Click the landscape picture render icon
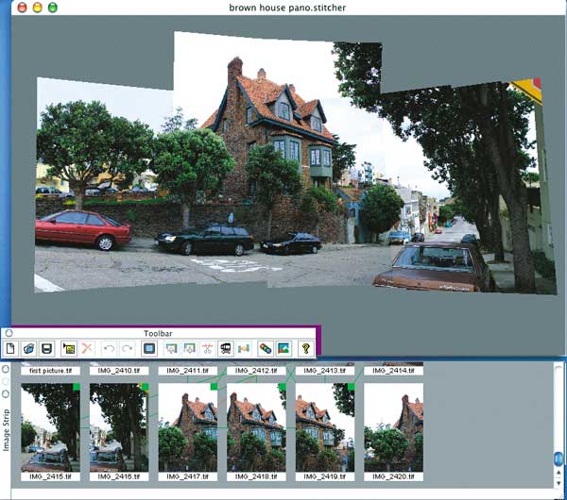This screenshot has height=500, width=567. point(283,349)
